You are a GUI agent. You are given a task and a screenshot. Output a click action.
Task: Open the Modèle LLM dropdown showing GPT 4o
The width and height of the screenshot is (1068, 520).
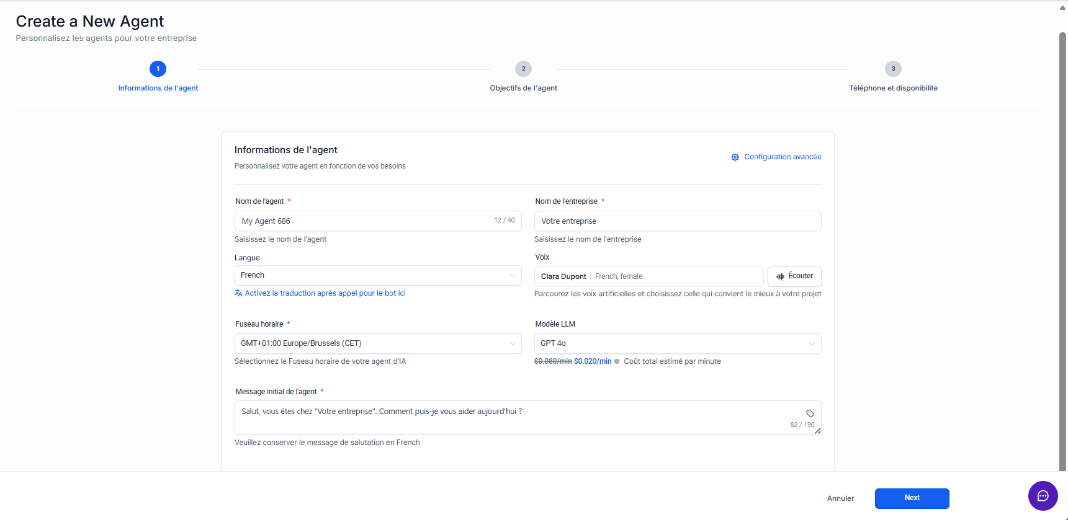[x=677, y=343]
